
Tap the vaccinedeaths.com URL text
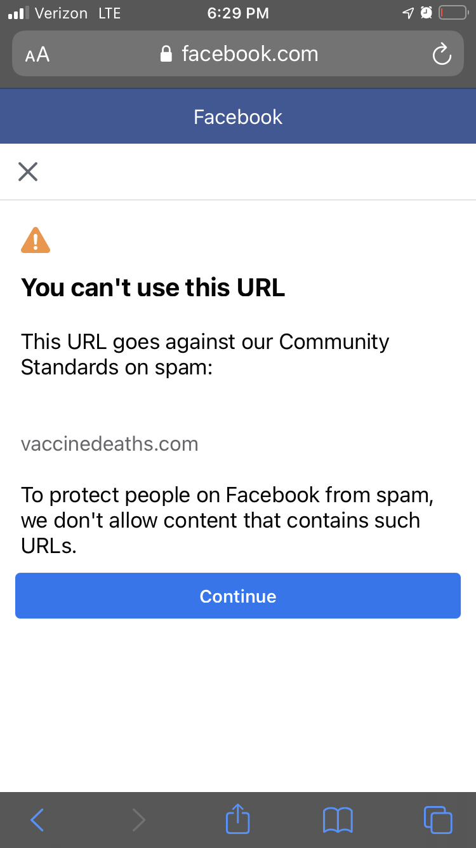pyautogui.click(x=110, y=444)
